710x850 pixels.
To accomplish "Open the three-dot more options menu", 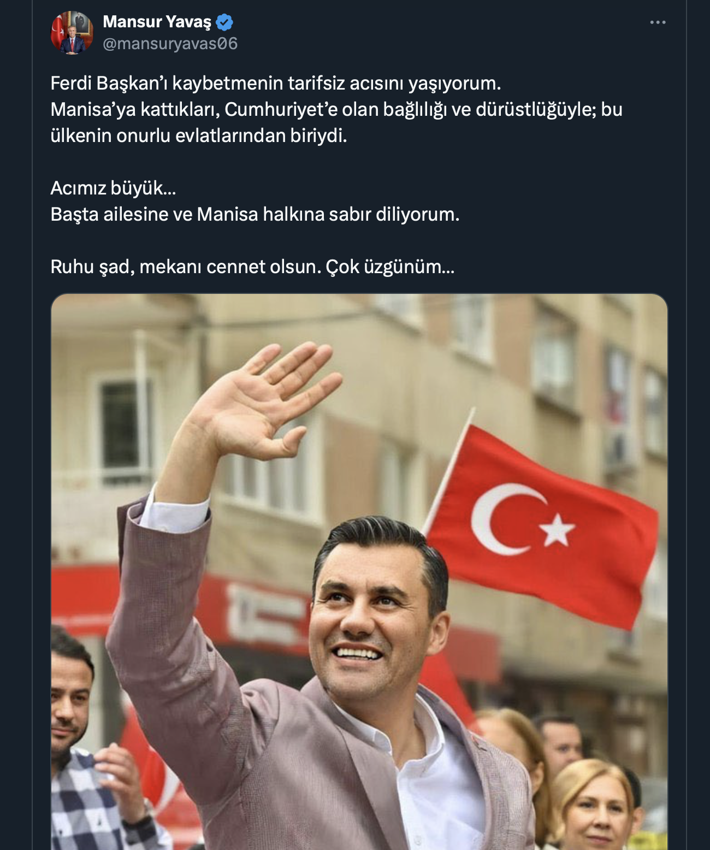I will pyautogui.click(x=658, y=22).
